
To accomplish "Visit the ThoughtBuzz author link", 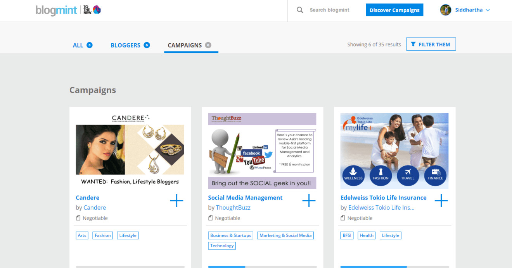I will [x=233, y=208].
